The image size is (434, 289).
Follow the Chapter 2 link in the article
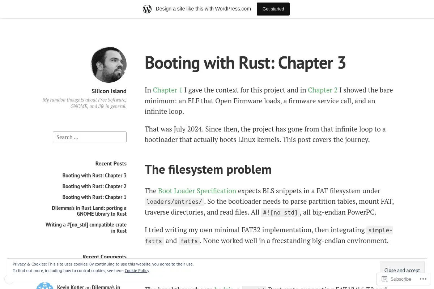point(323,90)
